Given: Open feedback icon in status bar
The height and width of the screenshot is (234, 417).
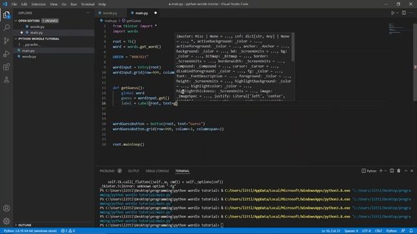Looking at the screenshot, I should coord(403,231).
